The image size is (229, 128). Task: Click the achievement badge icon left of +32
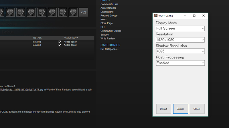[73, 12]
